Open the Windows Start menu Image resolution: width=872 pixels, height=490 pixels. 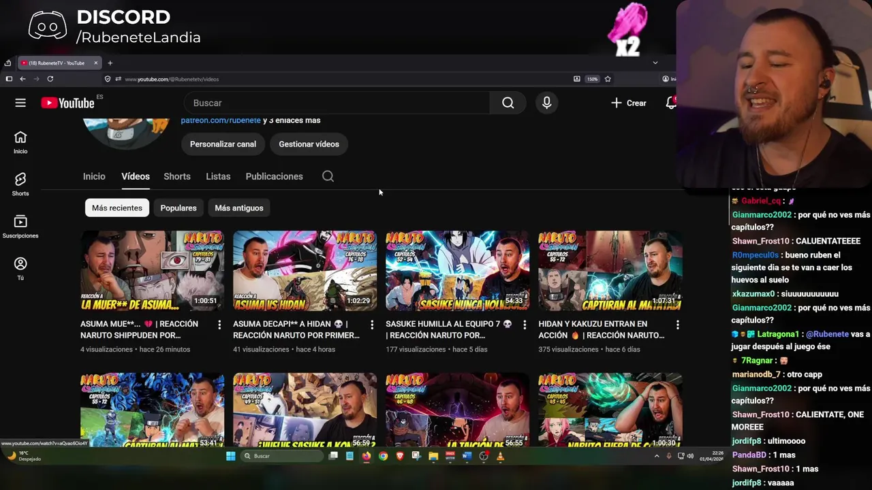[230, 456]
